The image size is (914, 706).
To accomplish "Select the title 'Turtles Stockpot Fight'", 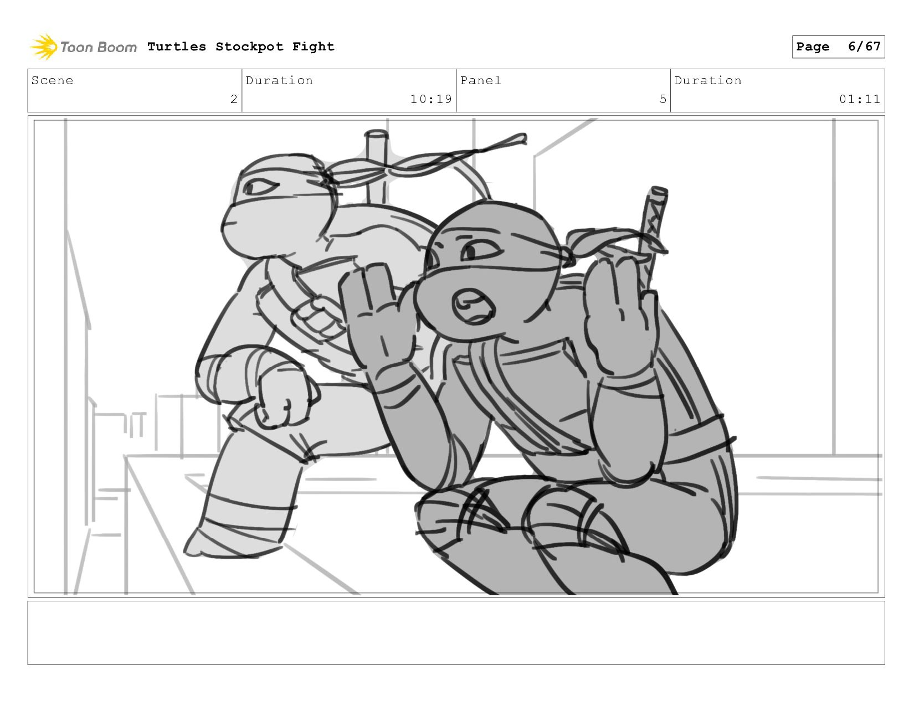I will [x=241, y=47].
